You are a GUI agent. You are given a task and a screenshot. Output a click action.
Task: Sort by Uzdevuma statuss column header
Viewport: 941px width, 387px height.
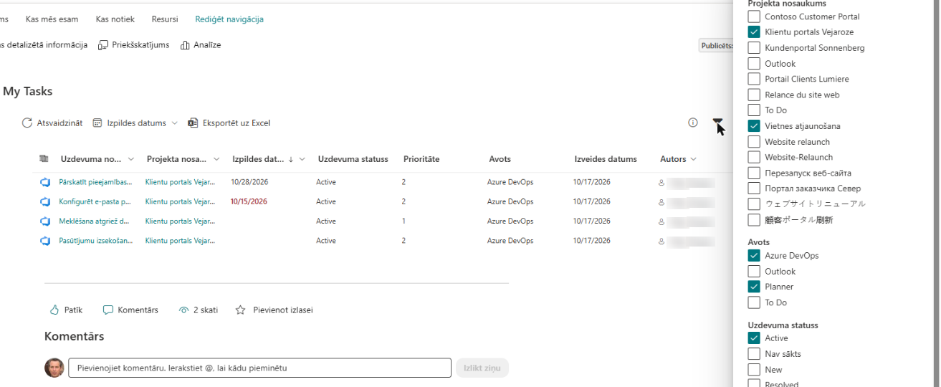coord(353,159)
